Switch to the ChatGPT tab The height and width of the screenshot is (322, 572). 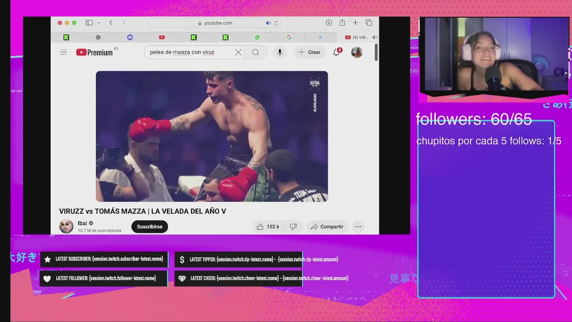point(98,38)
